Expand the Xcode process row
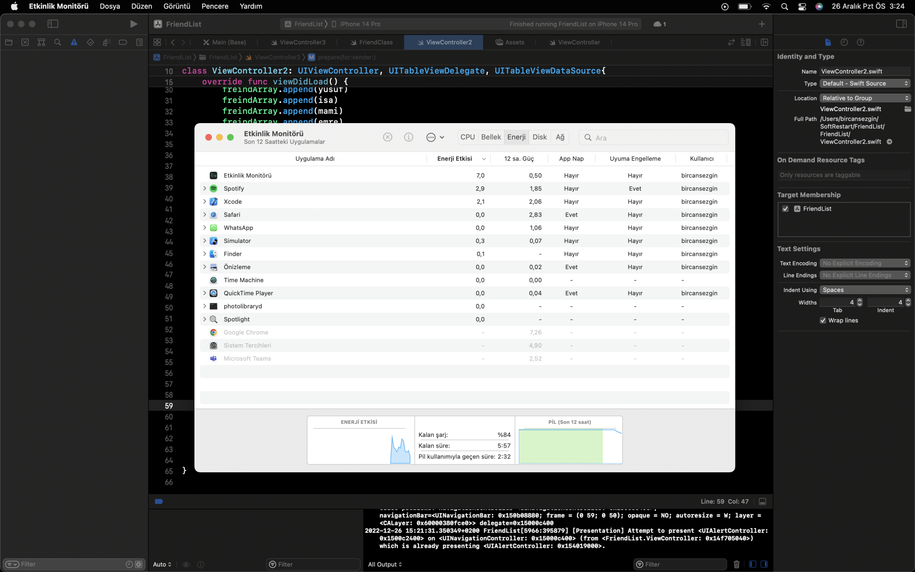 point(205,201)
